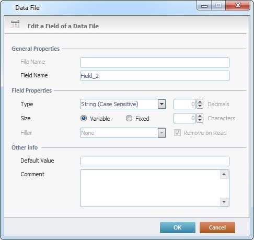Click inside the Comment text area

tap(150, 188)
